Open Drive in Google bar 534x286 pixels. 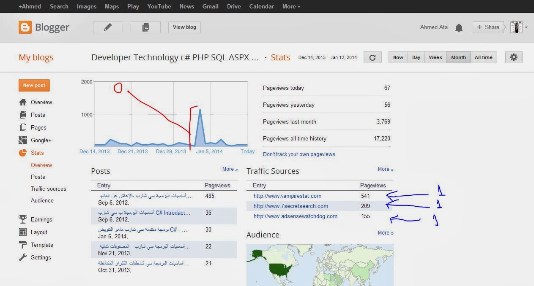click(x=234, y=6)
